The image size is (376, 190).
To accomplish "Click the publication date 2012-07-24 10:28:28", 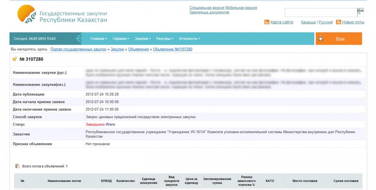I will [x=102, y=94].
